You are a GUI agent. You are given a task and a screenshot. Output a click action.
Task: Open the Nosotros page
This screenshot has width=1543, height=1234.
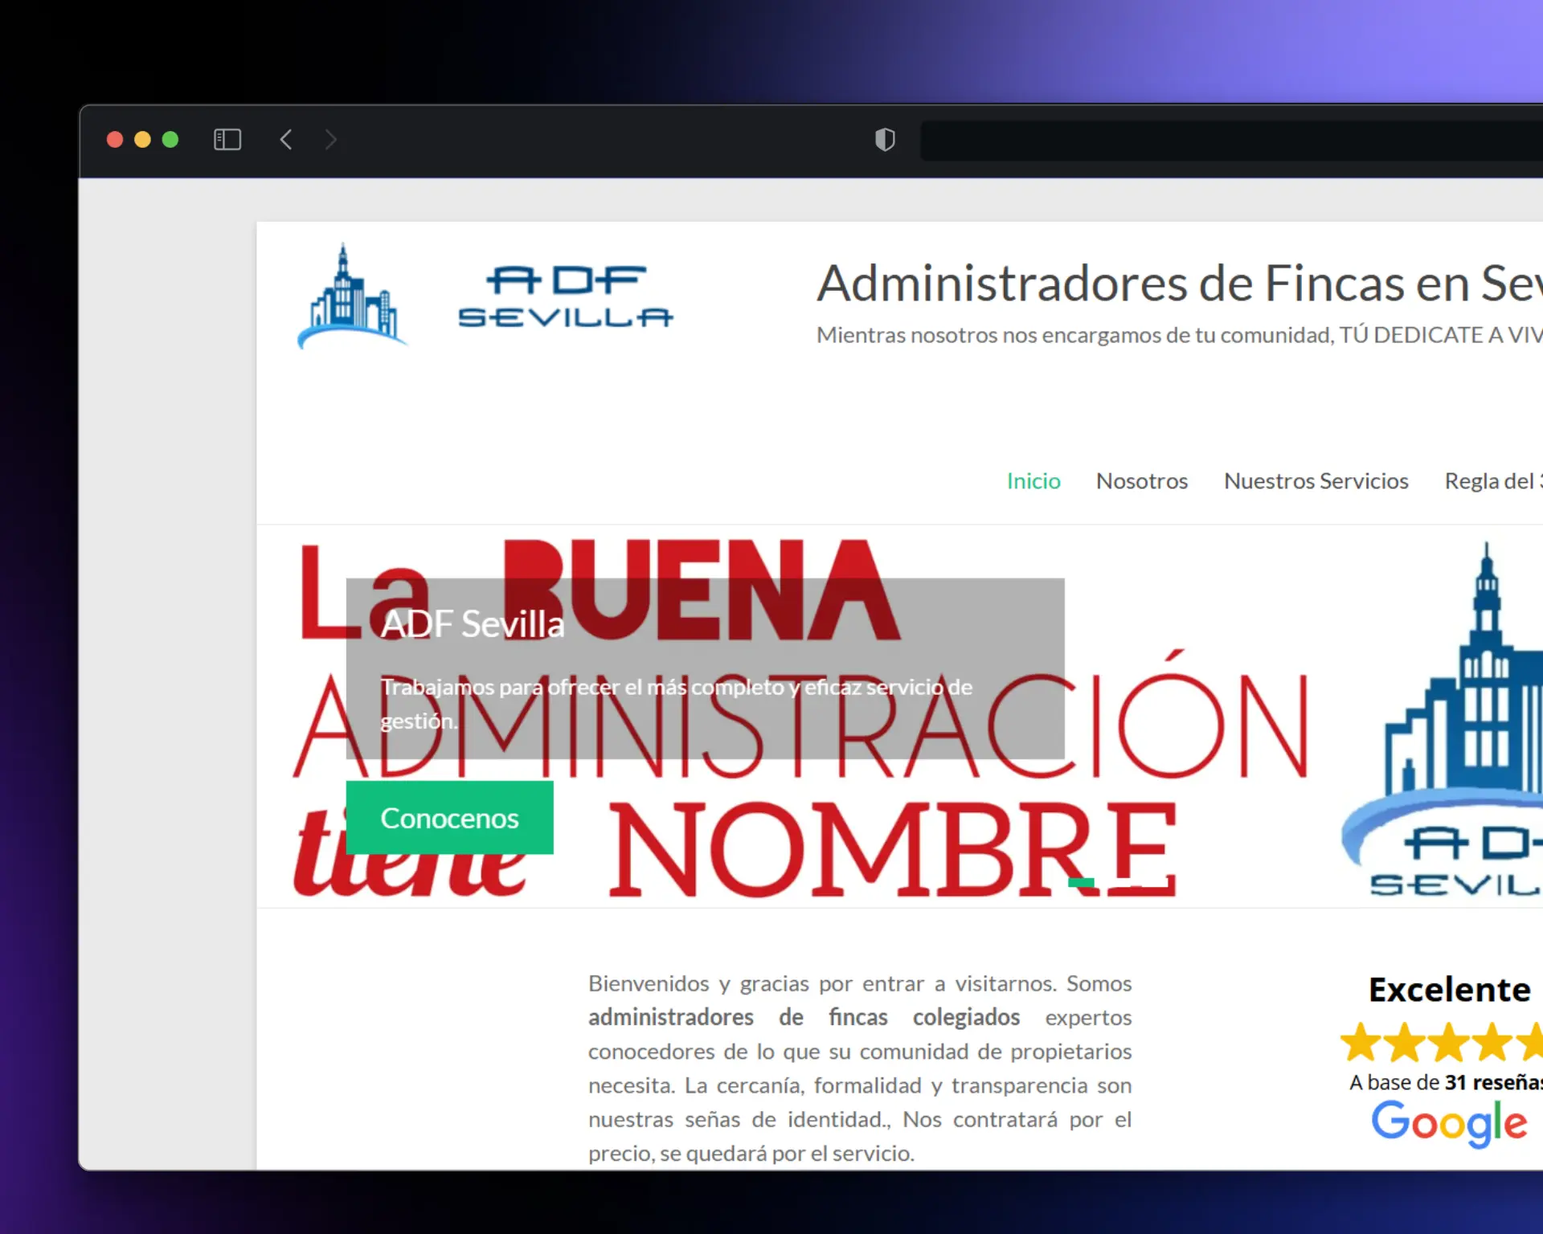coord(1141,480)
